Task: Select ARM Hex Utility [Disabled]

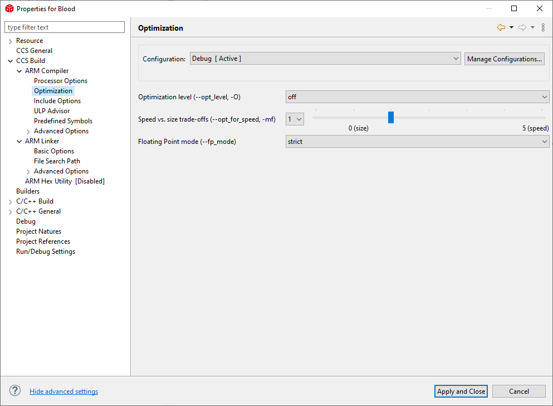Action: point(65,181)
